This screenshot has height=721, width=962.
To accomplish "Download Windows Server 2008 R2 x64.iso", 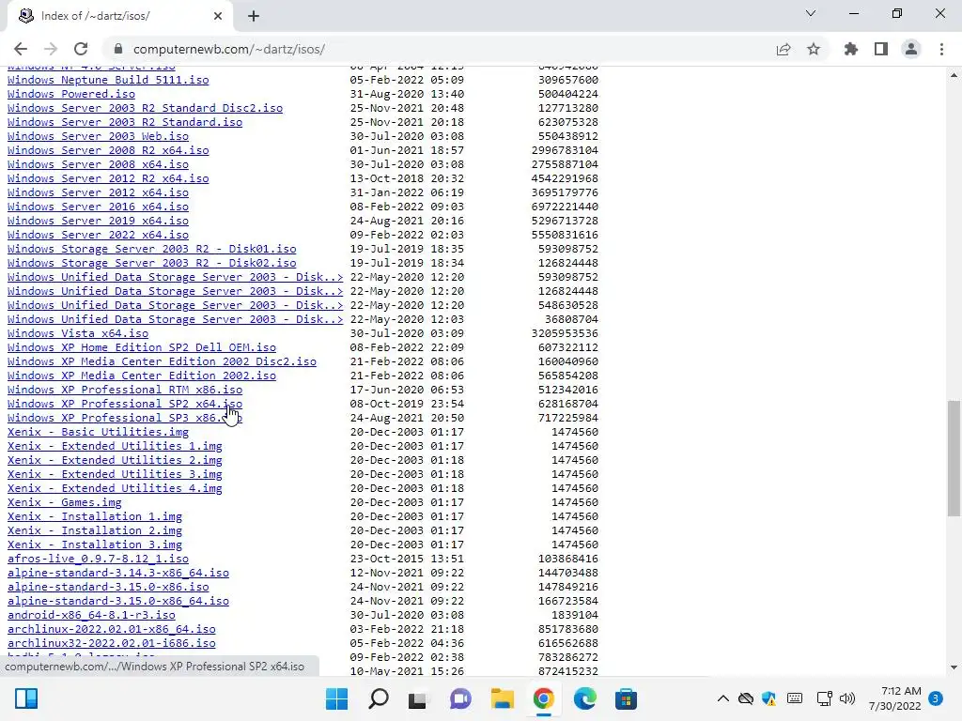I will tap(108, 150).
